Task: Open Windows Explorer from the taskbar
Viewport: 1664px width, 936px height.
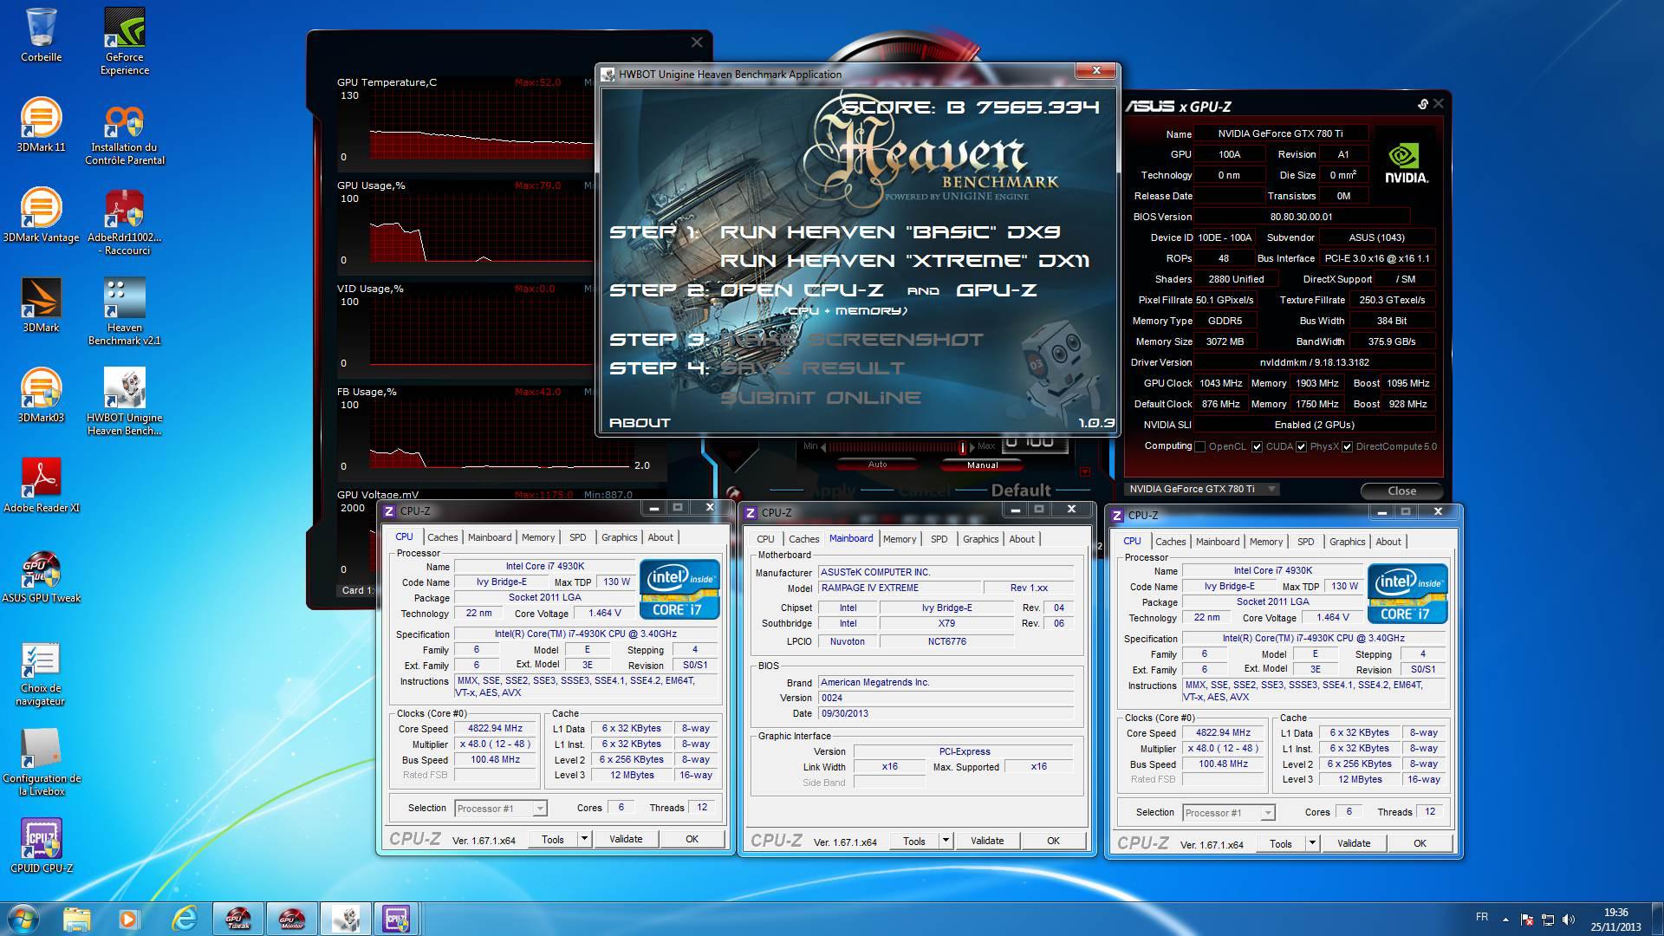Action: [x=76, y=919]
